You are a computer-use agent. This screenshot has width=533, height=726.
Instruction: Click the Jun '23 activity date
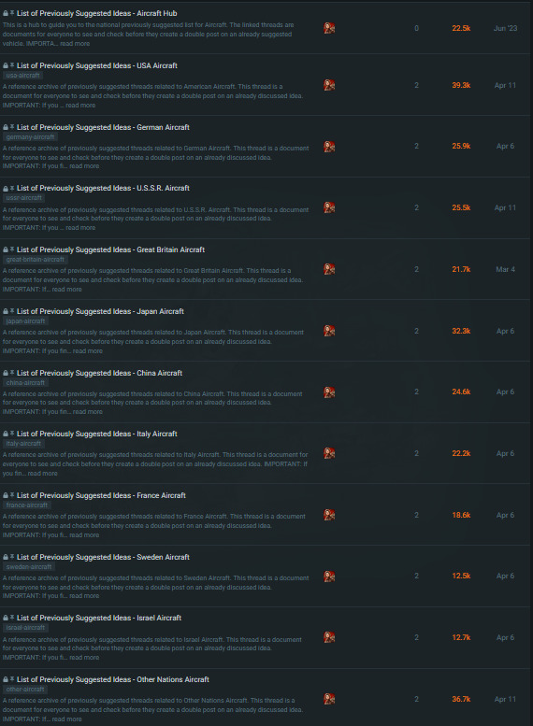(x=505, y=28)
